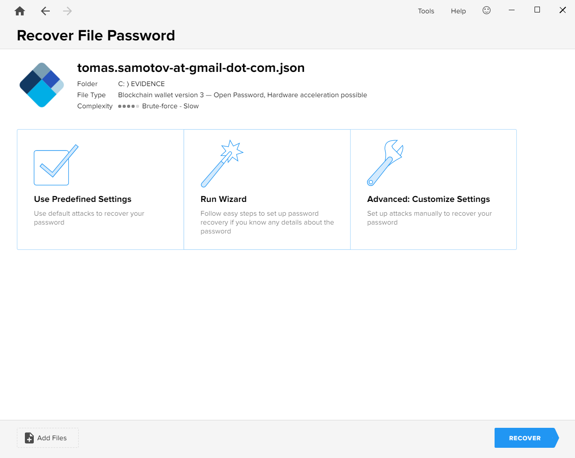Click the Add Files button

pos(48,438)
